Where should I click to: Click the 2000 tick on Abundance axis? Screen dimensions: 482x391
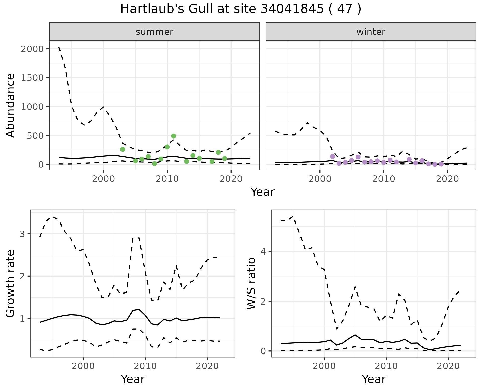tap(32, 49)
